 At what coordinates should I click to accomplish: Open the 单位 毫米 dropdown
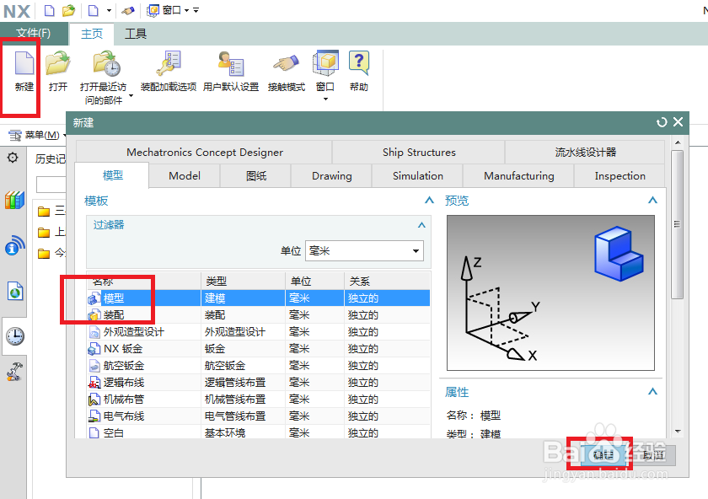click(364, 250)
